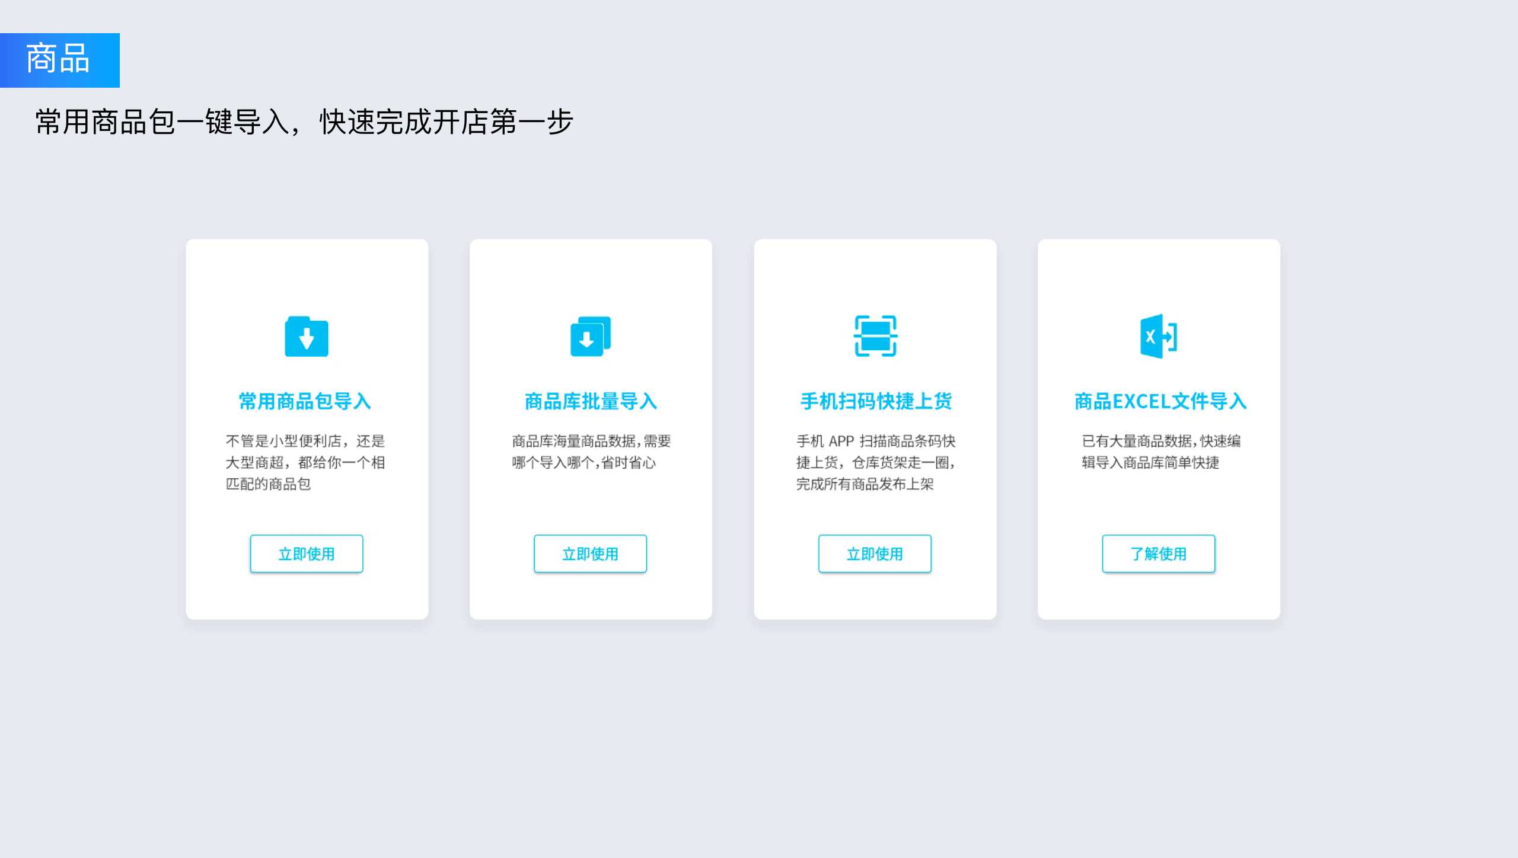Click the headline 常用商品包一键导入，快速完成开店第一步
Screen dimensions: 1518x858
(x=304, y=121)
